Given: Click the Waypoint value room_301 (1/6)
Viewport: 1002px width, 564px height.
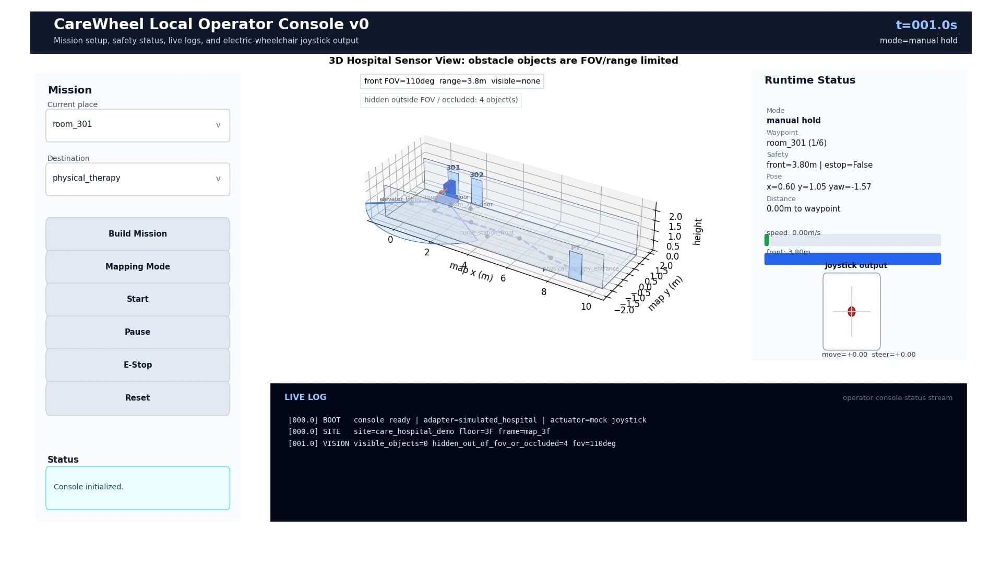Looking at the screenshot, I should tap(796, 143).
